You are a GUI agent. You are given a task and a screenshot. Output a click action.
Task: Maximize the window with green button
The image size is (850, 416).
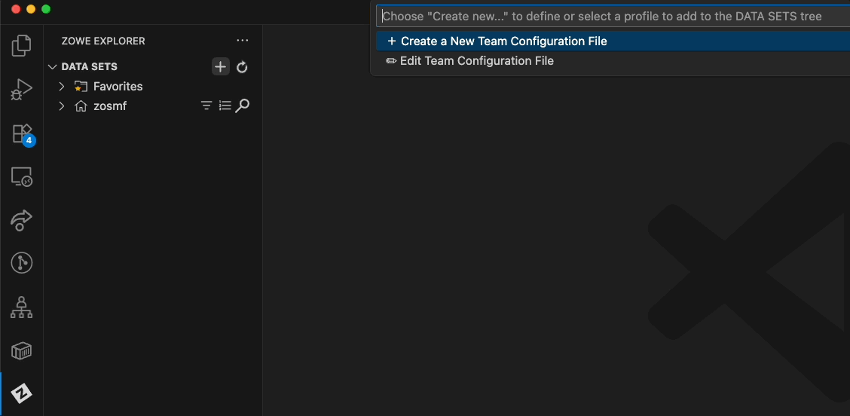coord(46,9)
